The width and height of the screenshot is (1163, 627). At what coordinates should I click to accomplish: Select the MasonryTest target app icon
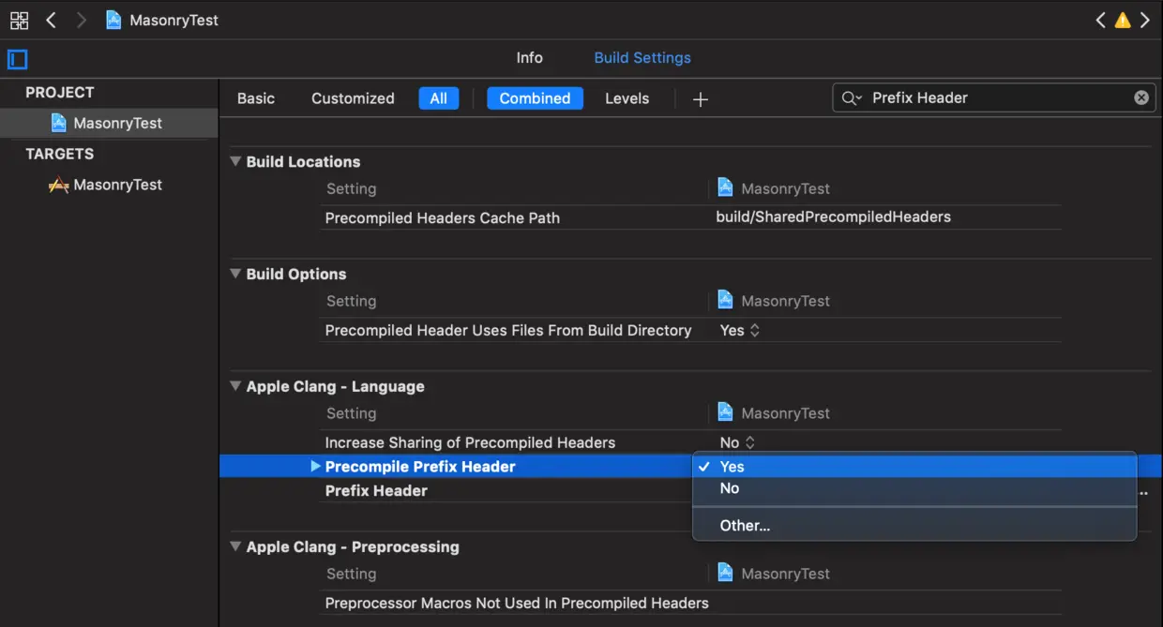59,185
